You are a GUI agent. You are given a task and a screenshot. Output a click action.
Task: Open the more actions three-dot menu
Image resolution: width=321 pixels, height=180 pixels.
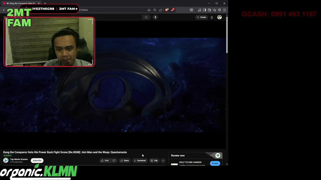coord(163,160)
